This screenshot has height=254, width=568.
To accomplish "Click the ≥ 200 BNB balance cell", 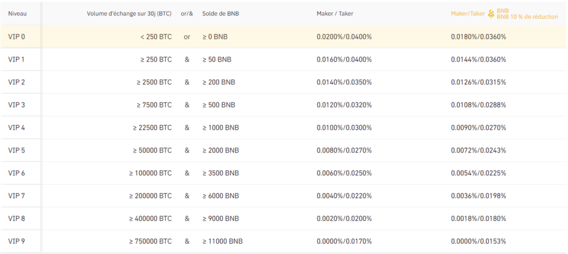I will (219, 82).
